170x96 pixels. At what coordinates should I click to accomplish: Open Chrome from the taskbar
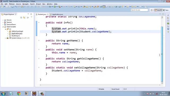19,94
